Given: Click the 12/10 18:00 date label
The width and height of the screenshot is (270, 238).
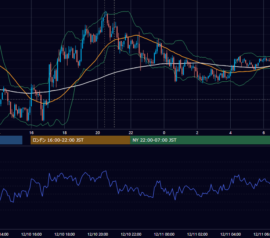Looking at the screenshot, I should coord(65,234).
